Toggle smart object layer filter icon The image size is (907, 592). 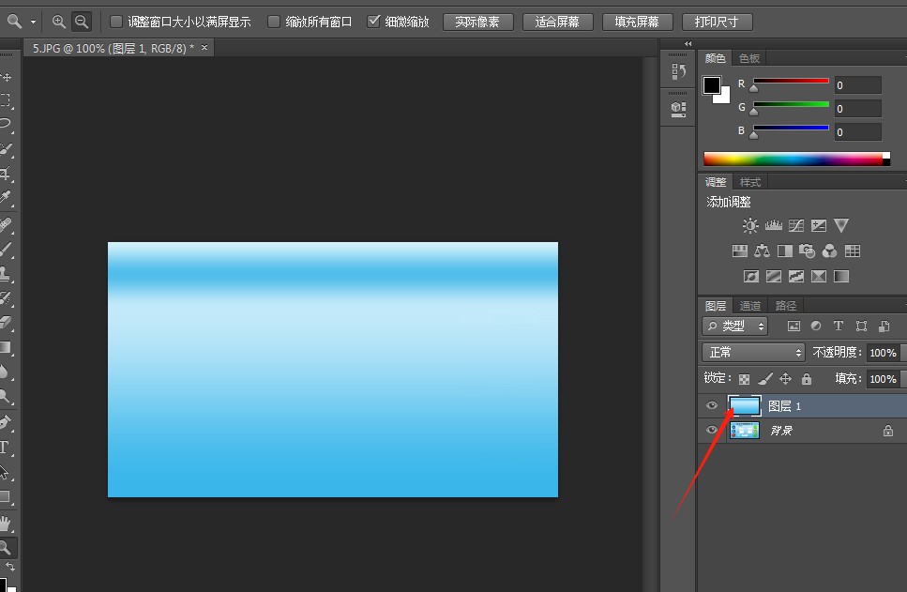click(x=884, y=326)
